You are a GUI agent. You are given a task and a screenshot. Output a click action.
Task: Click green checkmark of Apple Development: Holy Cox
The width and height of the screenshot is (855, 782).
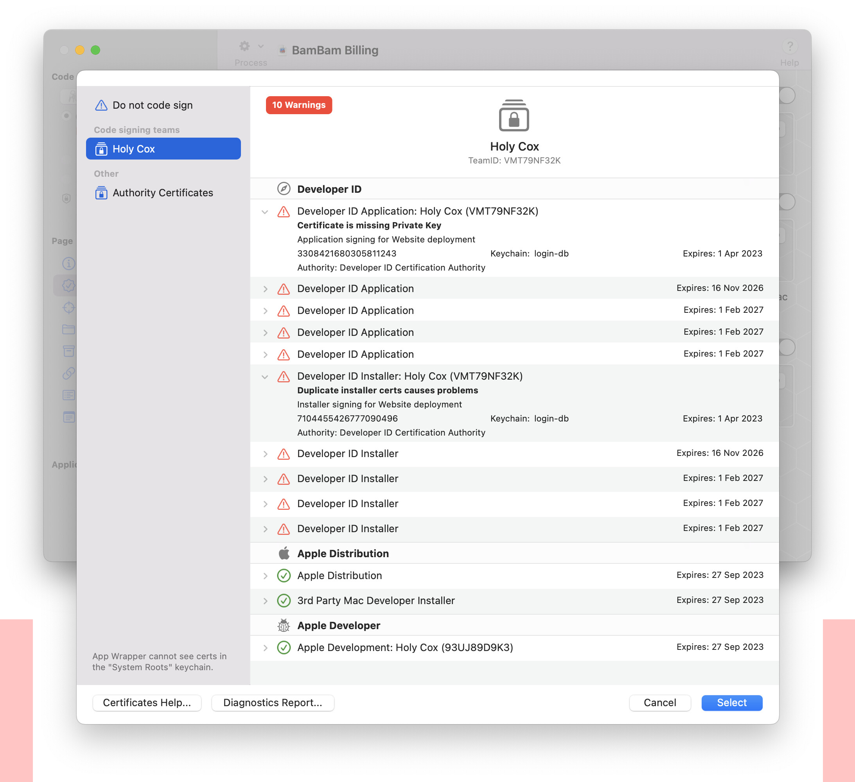click(x=284, y=647)
